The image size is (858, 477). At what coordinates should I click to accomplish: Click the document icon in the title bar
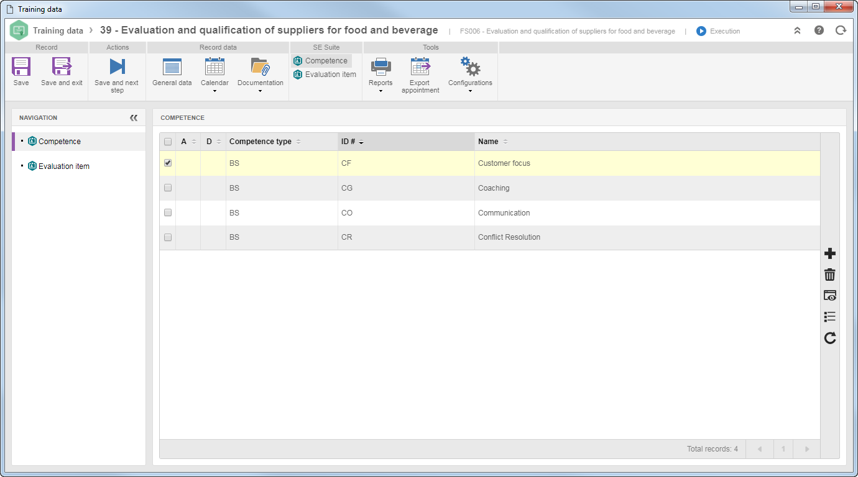9,9
